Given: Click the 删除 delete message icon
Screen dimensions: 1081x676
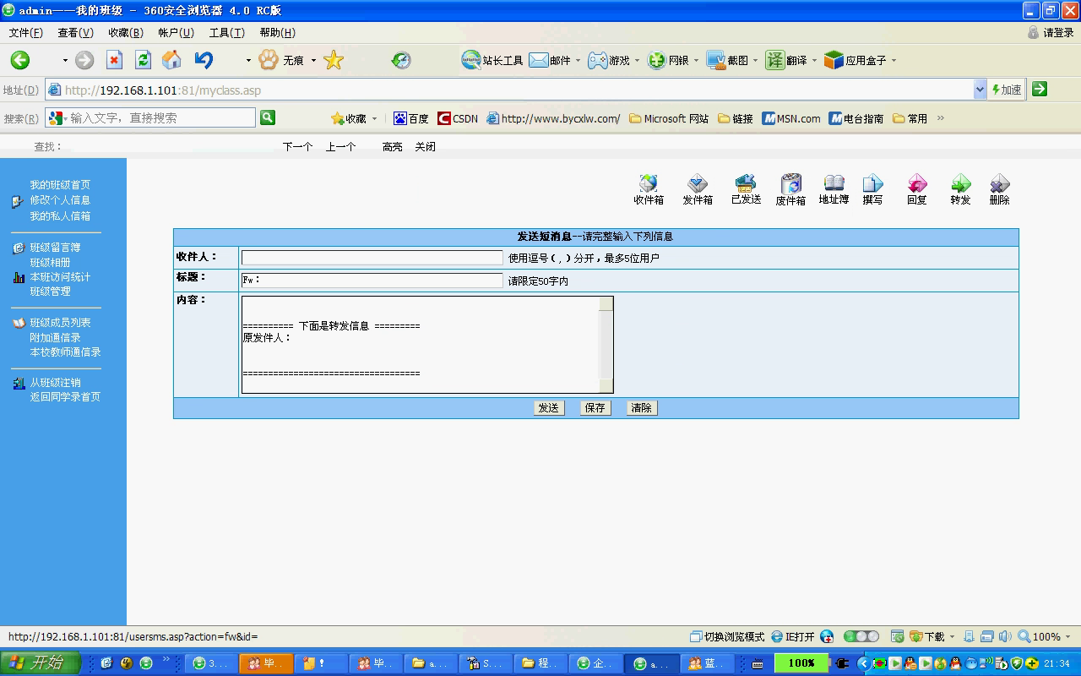Looking at the screenshot, I should click(x=999, y=189).
